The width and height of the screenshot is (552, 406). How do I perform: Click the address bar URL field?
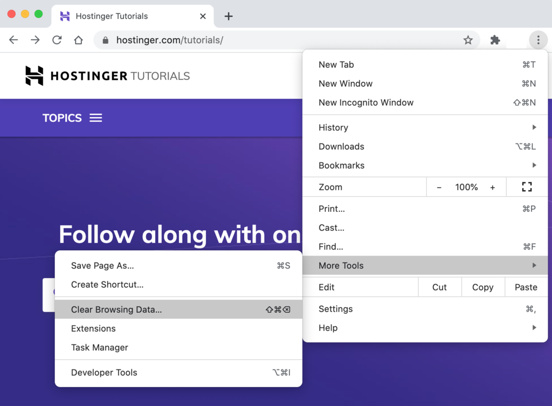pos(216,39)
